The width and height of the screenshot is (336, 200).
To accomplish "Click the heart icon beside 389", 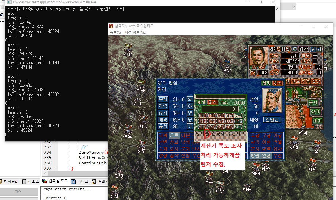I will coord(253,73).
